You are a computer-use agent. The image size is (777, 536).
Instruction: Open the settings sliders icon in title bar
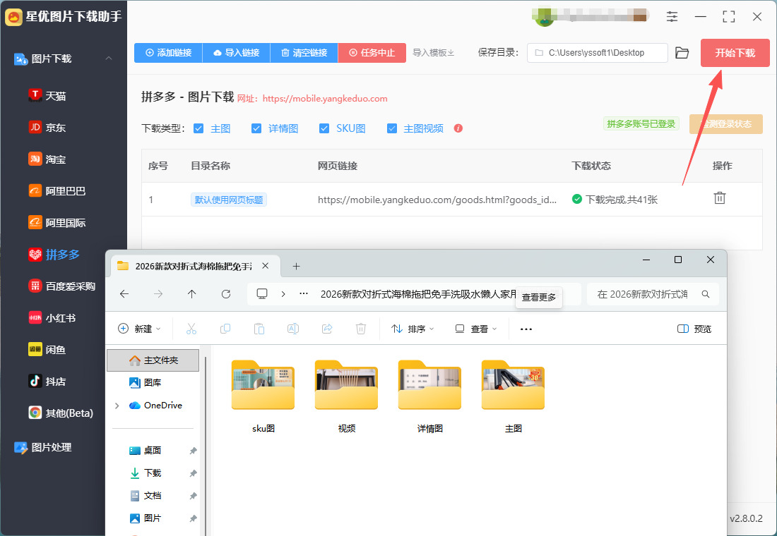click(x=672, y=16)
